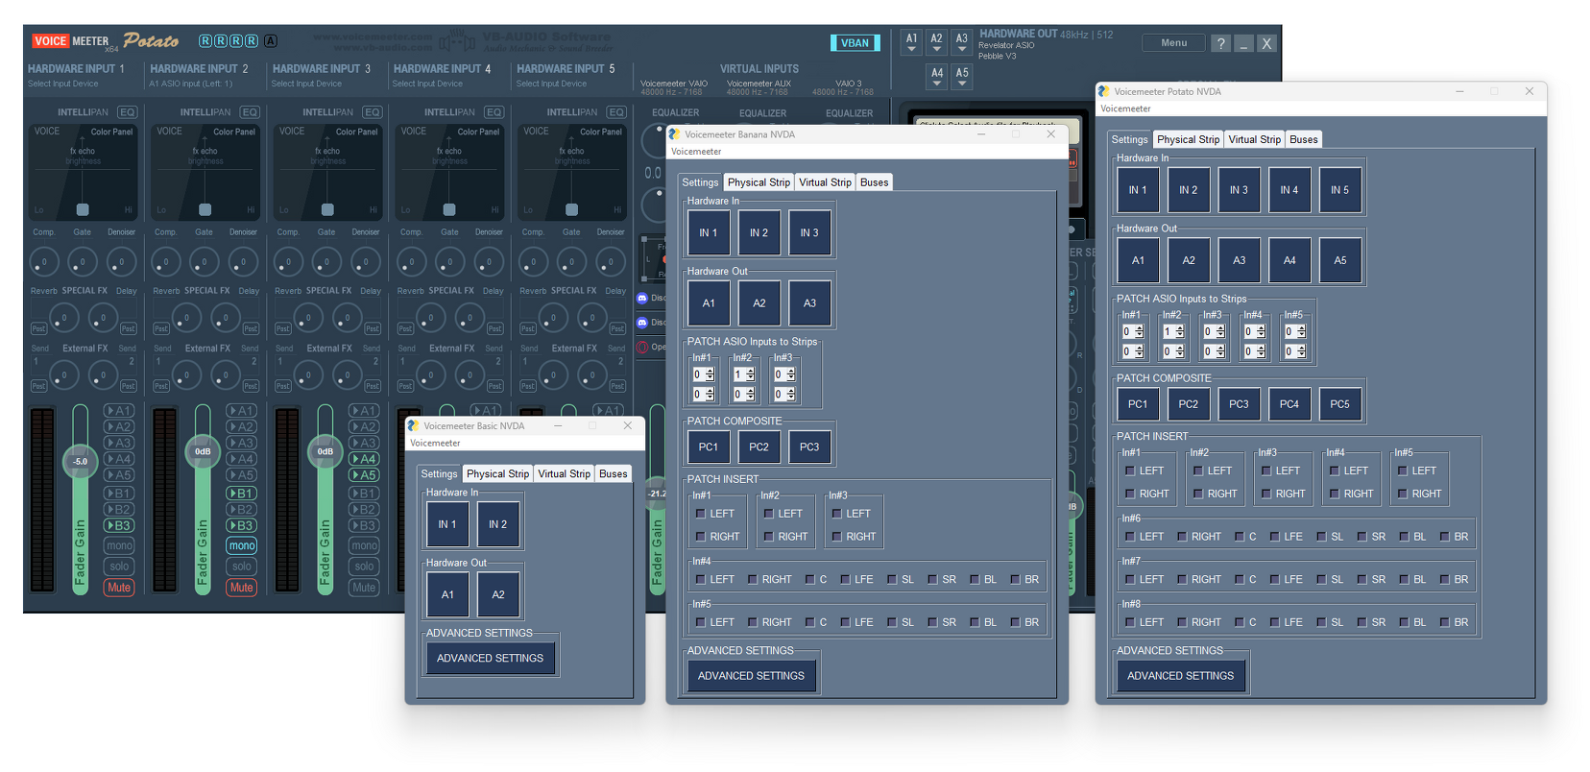This screenshot has height=772, width=1590.
Task: Click Advanced Settings in Basic NVDA window
Action: [x=490, y=659]
